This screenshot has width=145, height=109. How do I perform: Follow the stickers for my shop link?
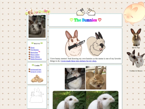[x=79, y=61]
